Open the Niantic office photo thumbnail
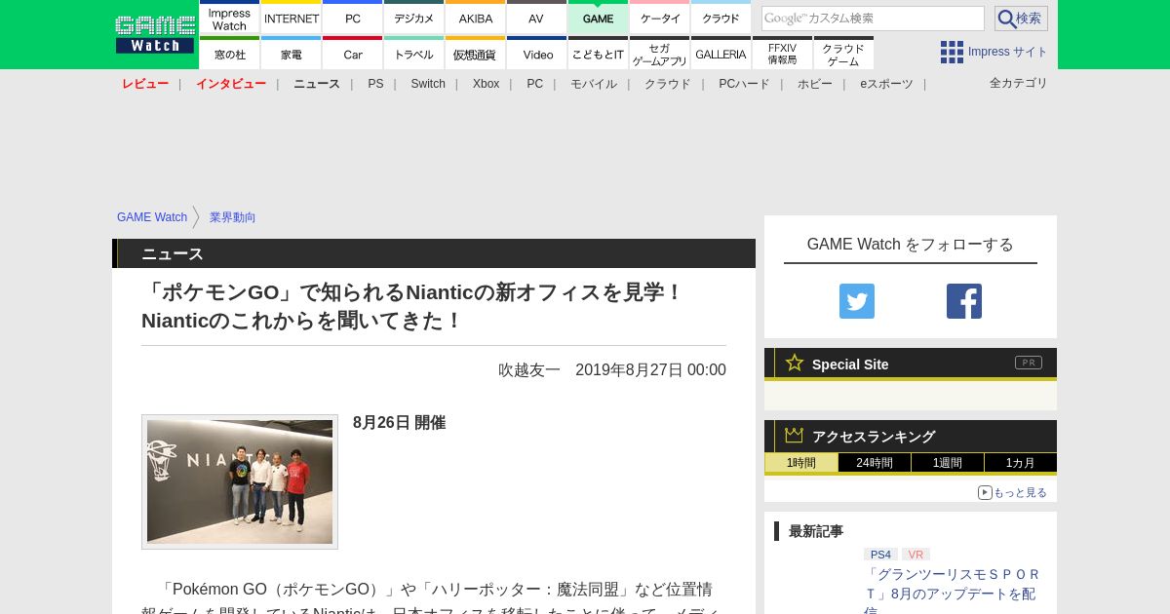Viewport: 1170px width, 614px height. click(x=240, y=481)
